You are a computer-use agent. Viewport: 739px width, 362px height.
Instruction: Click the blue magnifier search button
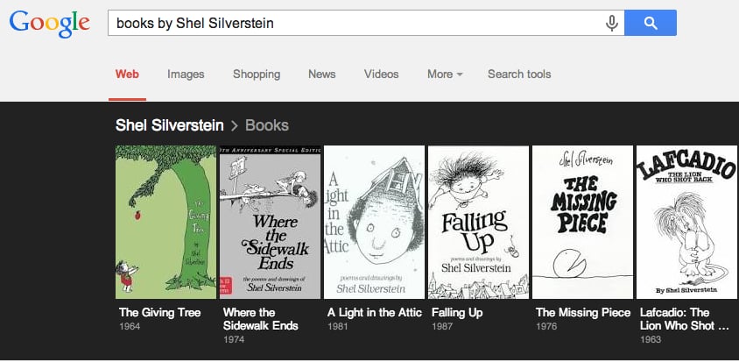(651, 23)
